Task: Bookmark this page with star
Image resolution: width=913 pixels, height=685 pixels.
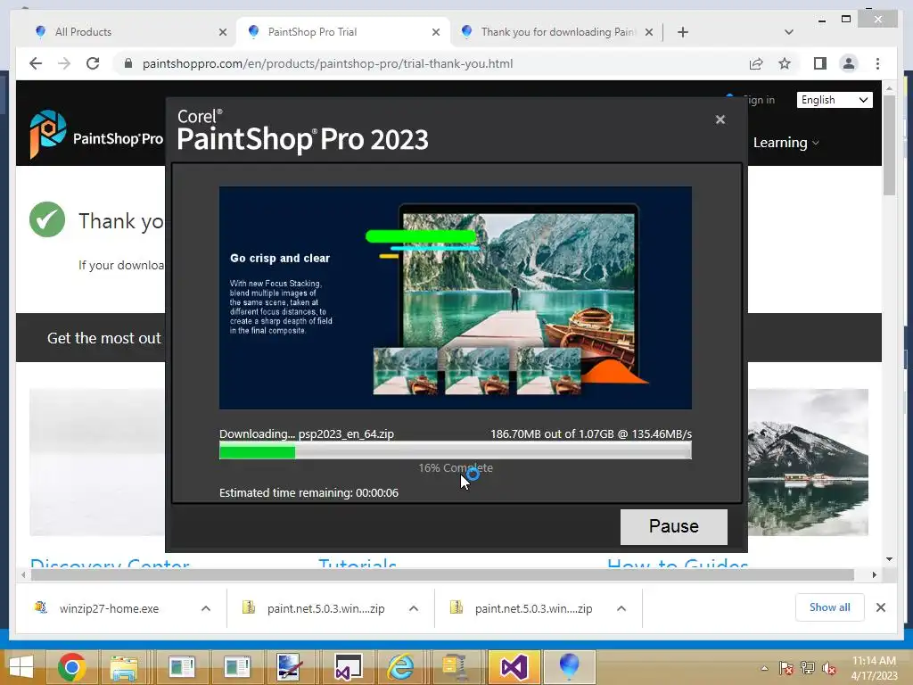Action: click(x=785, y=63)
